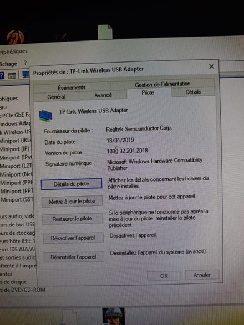This screenshot has height=325, width=244.
Task: Open the Événements tab
Action: (x=72, y=87)
